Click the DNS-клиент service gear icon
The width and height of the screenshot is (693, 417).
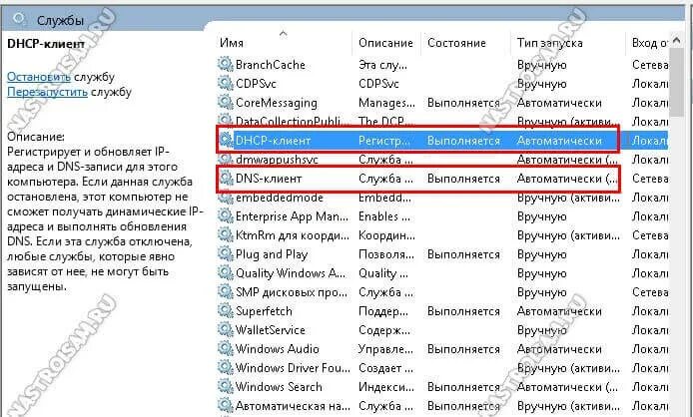[x=226, y=179]
